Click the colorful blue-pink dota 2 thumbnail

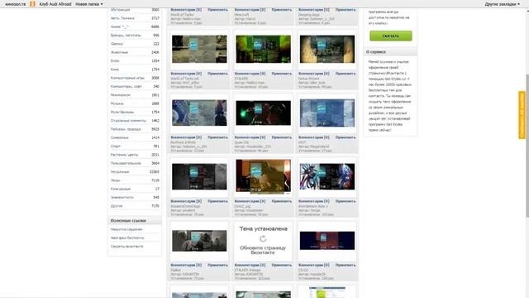click(x=327, y=176)
